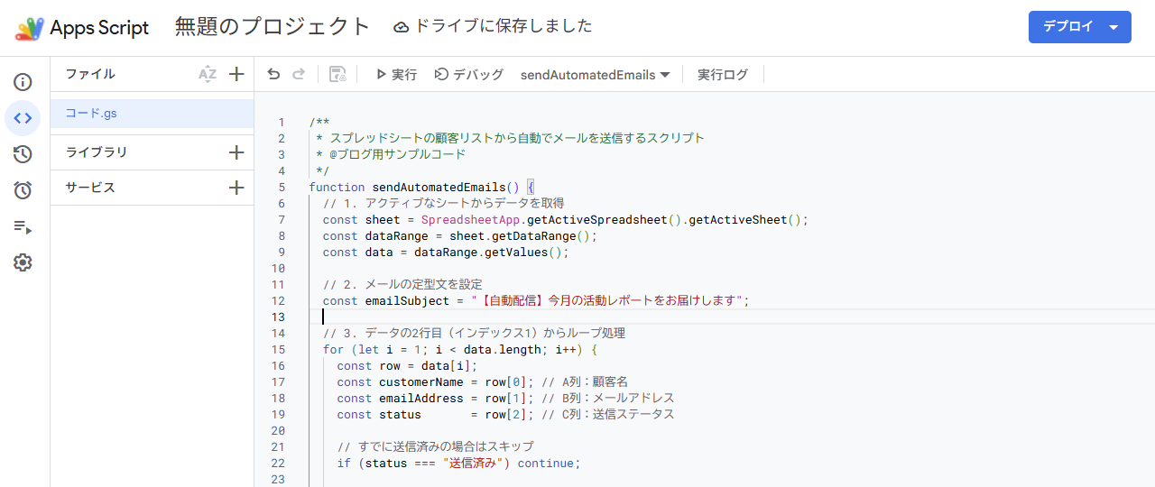The width and height of the screenshot is (1155, 487).
Task: Open Project Settings gear icon
Action: [23, 262]
